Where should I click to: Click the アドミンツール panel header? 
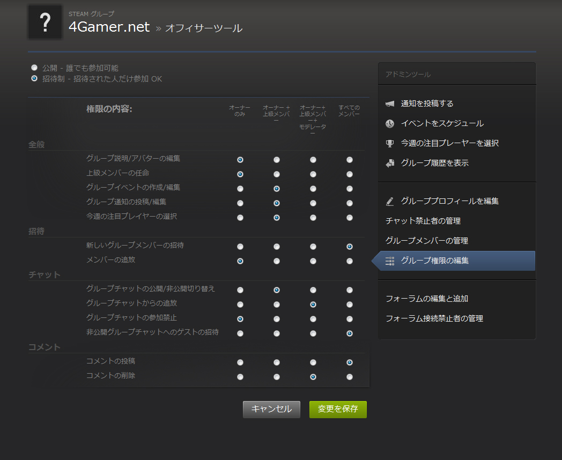(408, 74)
